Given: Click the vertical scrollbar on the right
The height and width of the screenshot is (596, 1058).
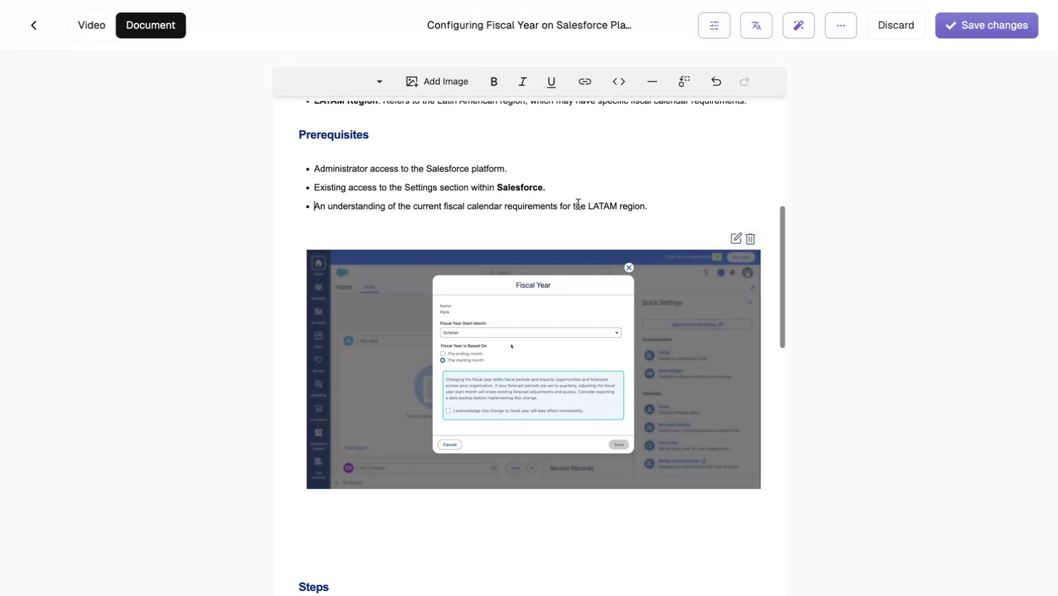Looking at the screenshot, I should tap(782, 278).
